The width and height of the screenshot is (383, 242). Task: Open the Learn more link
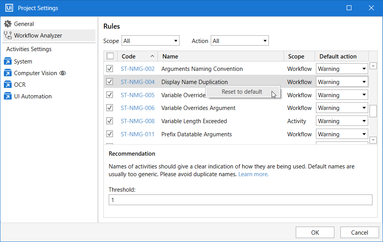[x=253, y=174]
